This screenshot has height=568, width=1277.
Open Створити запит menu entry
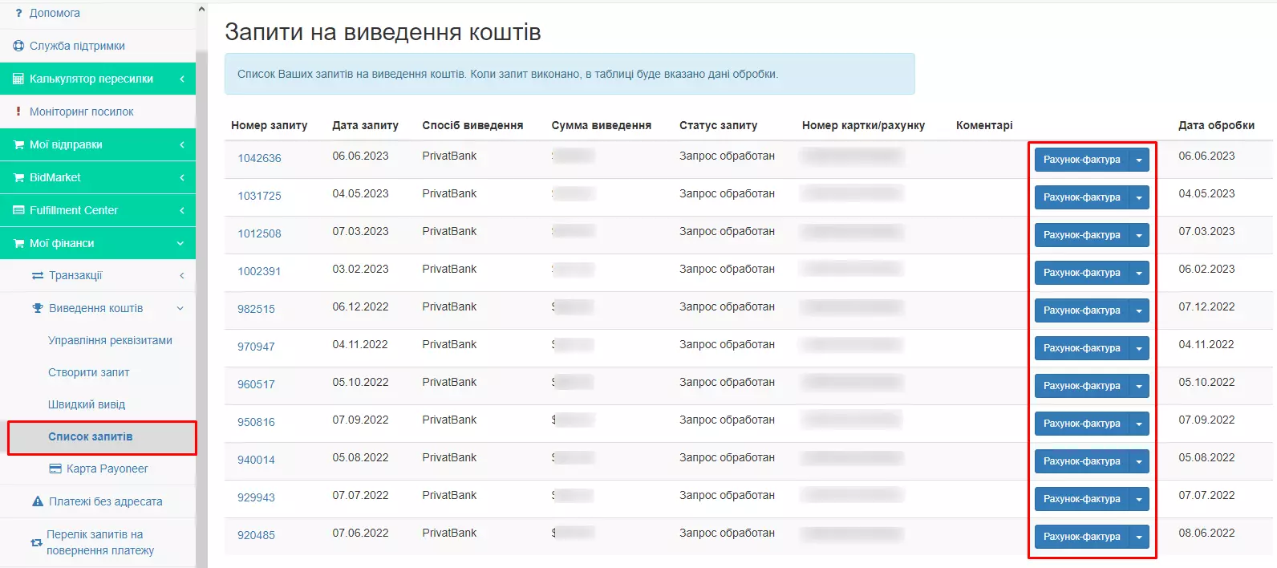point(87,371)
